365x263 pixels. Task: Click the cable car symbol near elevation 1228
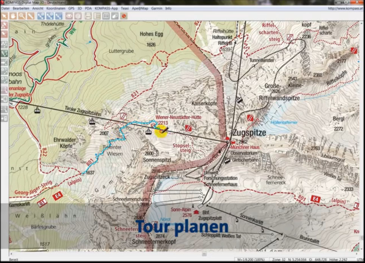tap(37, 110)
